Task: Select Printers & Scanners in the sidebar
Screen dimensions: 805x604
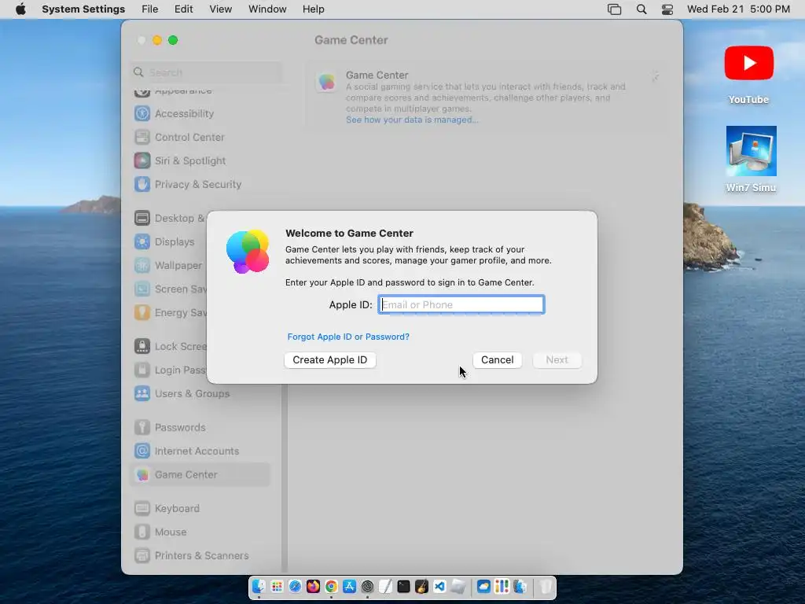Action: [x=200, y=556]
